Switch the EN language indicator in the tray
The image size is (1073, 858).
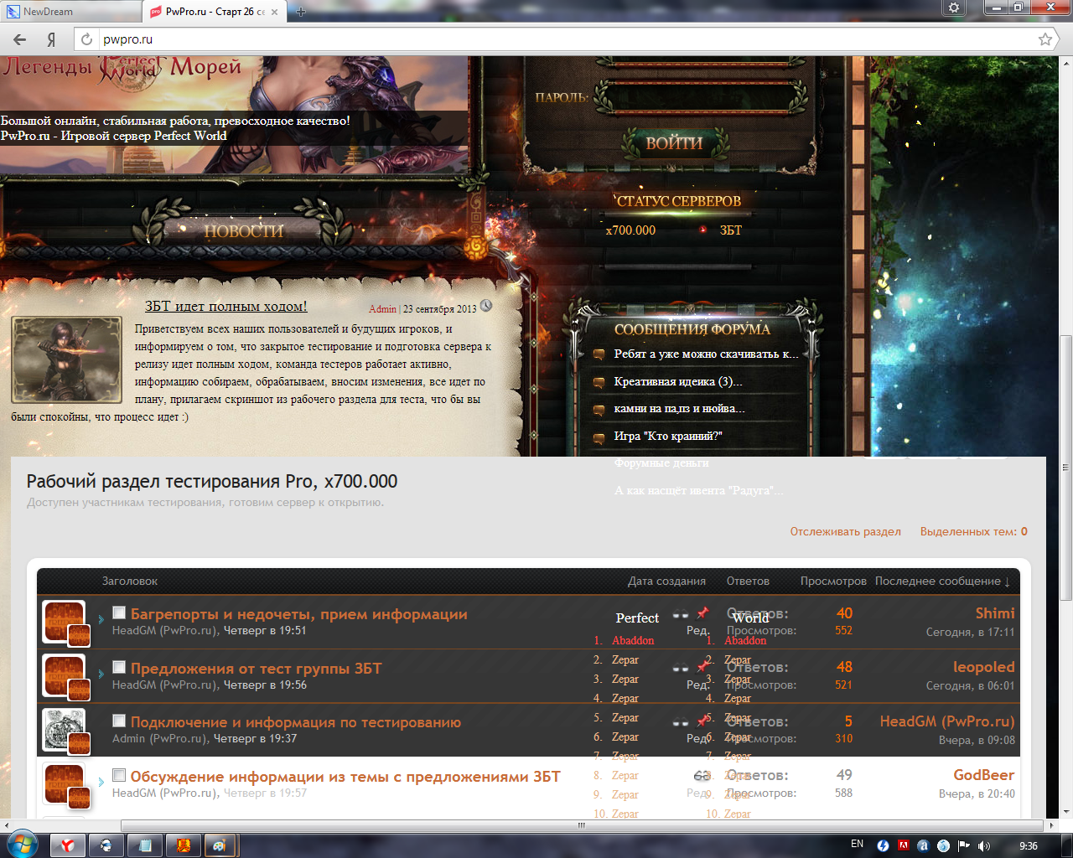857,844
